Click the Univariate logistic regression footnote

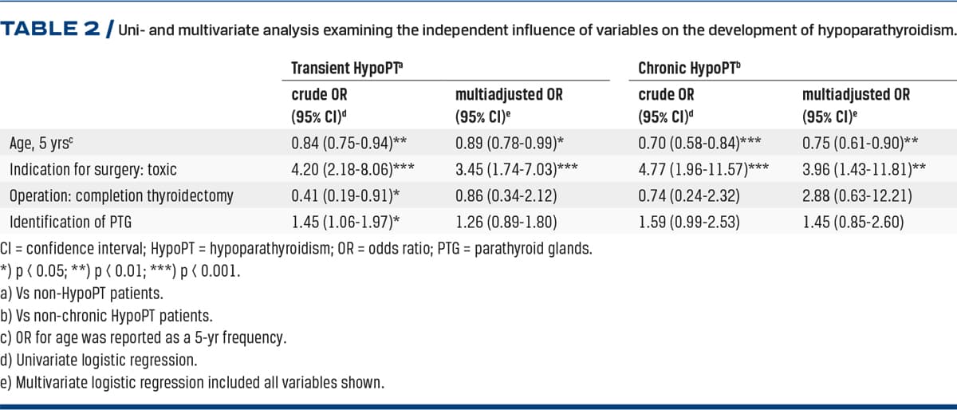(x=104, y=361)
